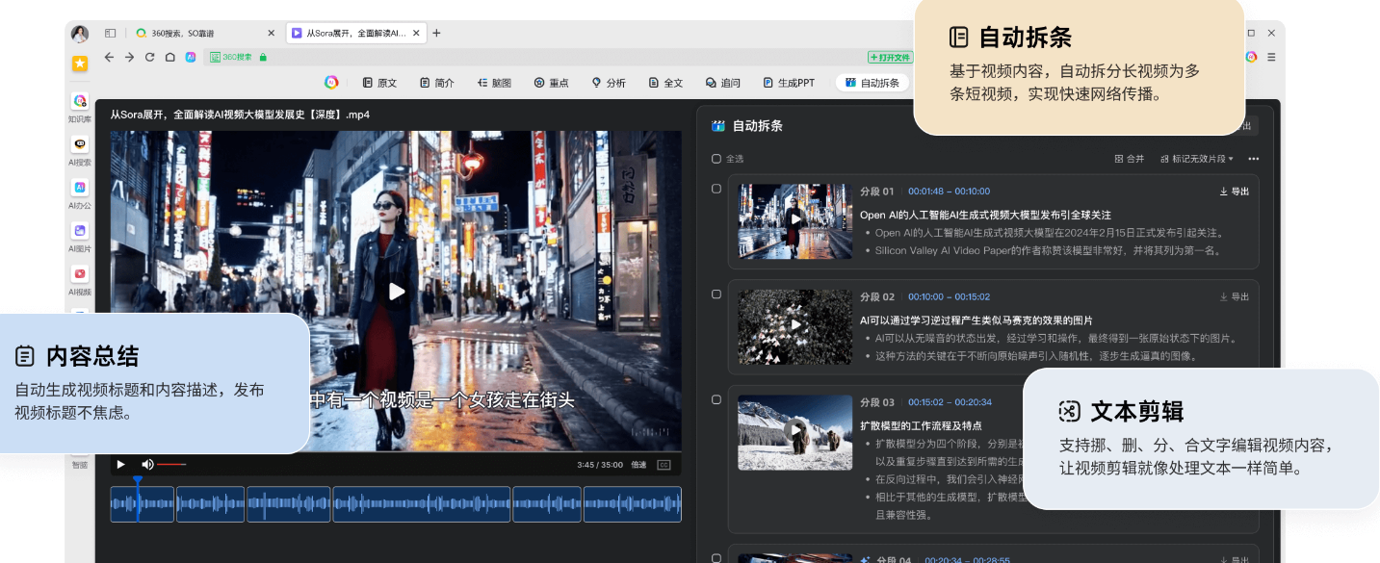Mute the video with speaker icon
Image resolution: width=1380 pixels, height=563 pixels.
coord(147,464)
